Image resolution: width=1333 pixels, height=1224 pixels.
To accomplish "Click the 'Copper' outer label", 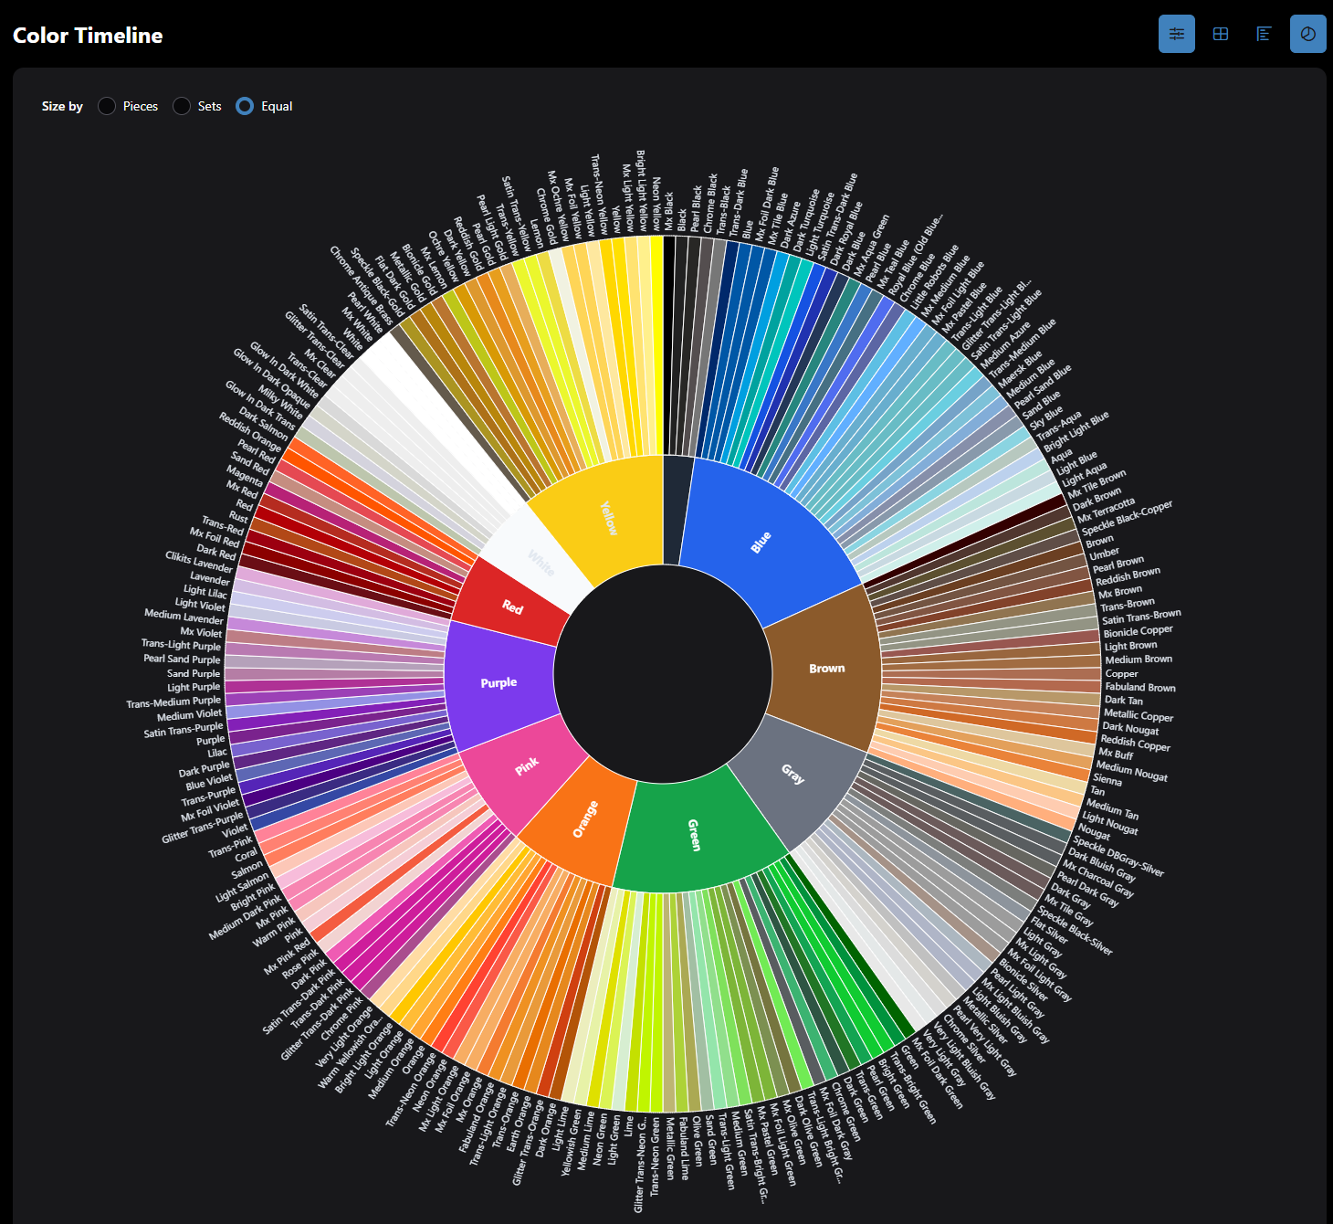I will pos(1121,673).
